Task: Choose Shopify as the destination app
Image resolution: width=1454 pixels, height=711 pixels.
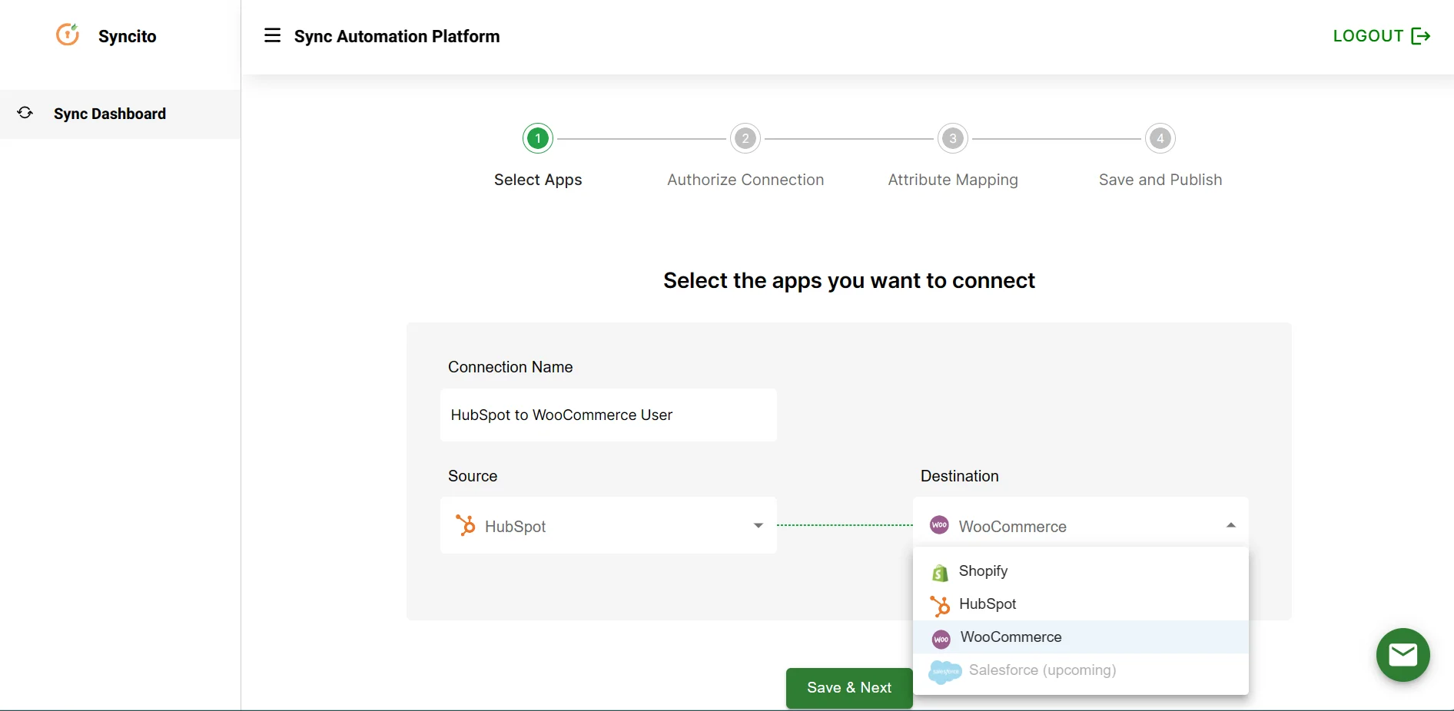Action: tap(984, 571)
